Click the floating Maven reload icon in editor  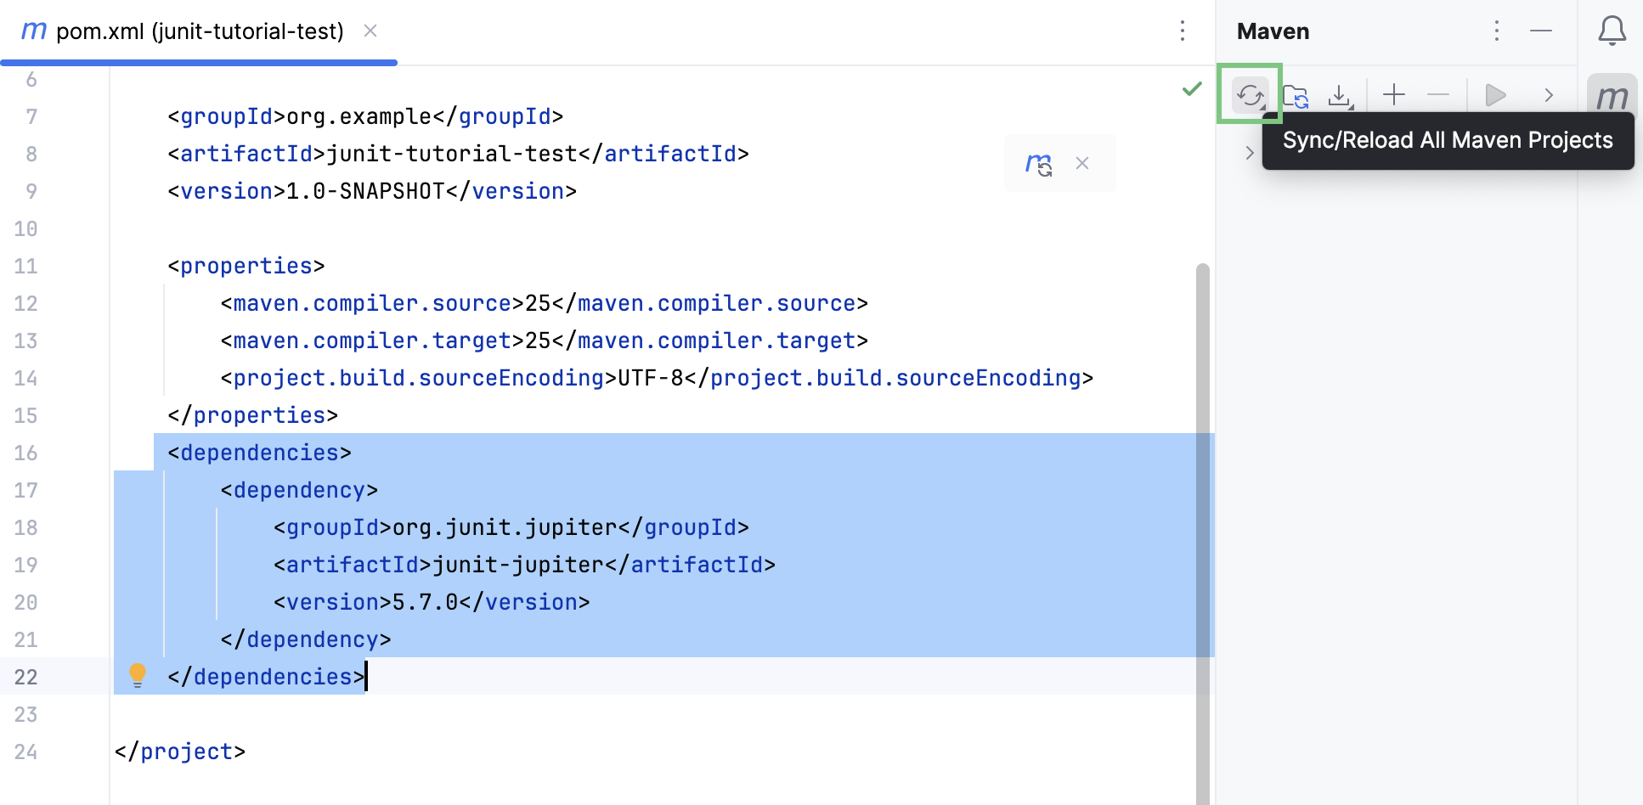click(x=1038, y=163)
